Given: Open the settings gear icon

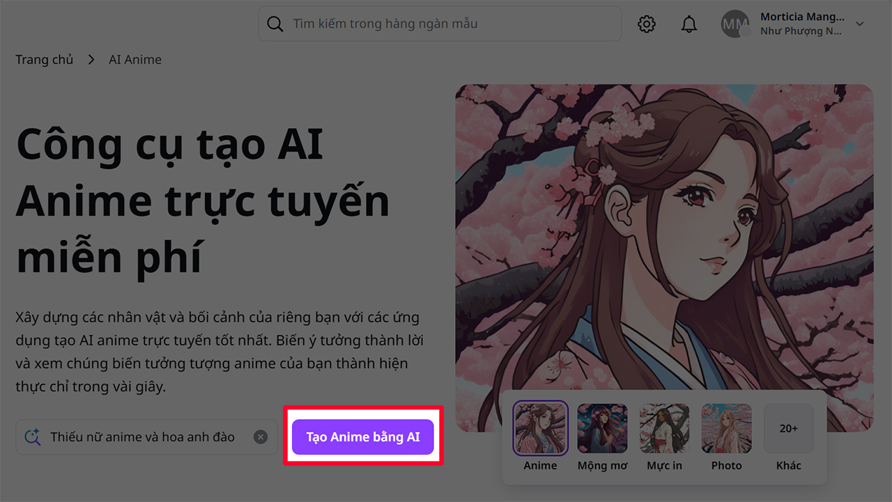Looking at the screenshot, I should point(647,24).
